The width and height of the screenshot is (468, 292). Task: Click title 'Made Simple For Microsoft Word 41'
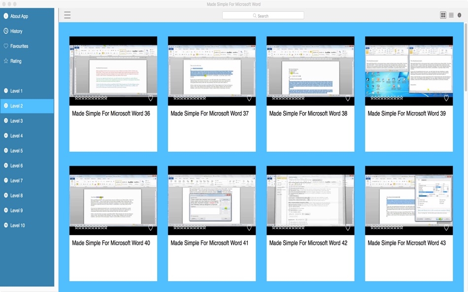point(209,243)
